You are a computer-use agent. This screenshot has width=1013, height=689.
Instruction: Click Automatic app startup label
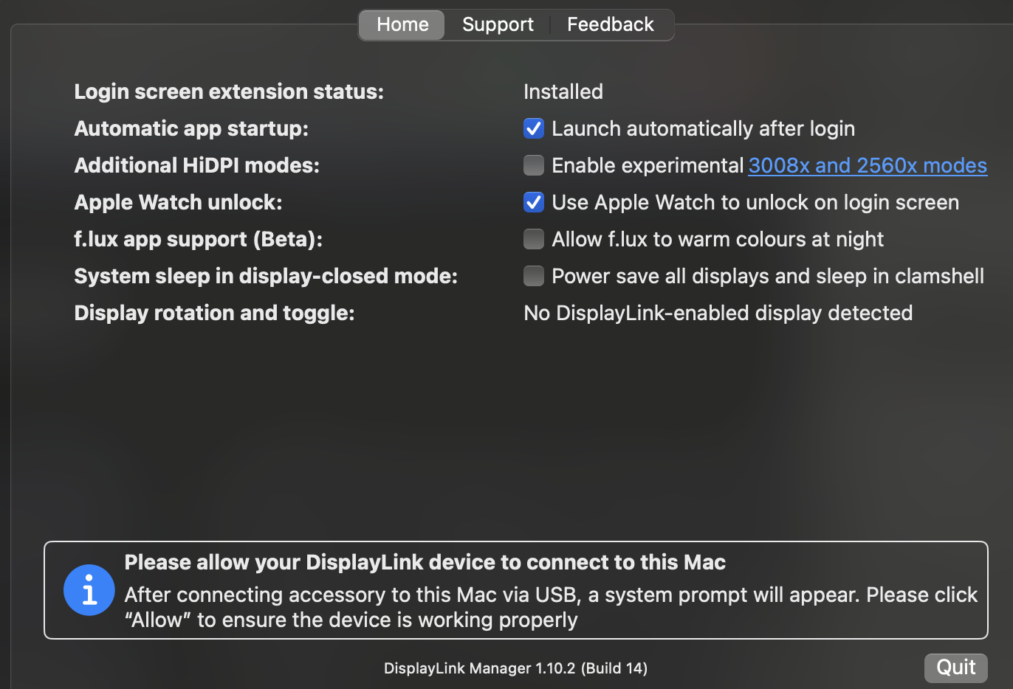click(191, 128)
